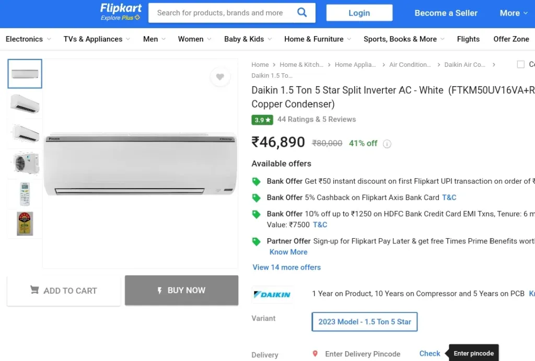This screenshot has height=361, width=535.
Task: Click the Daikin brand logo
Action: pyautogui.click(x=272, y=295)
